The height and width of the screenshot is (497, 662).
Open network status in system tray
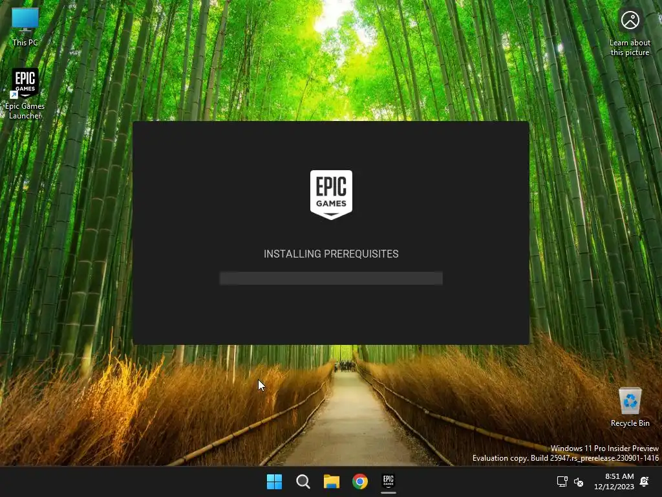click(562, 481)
